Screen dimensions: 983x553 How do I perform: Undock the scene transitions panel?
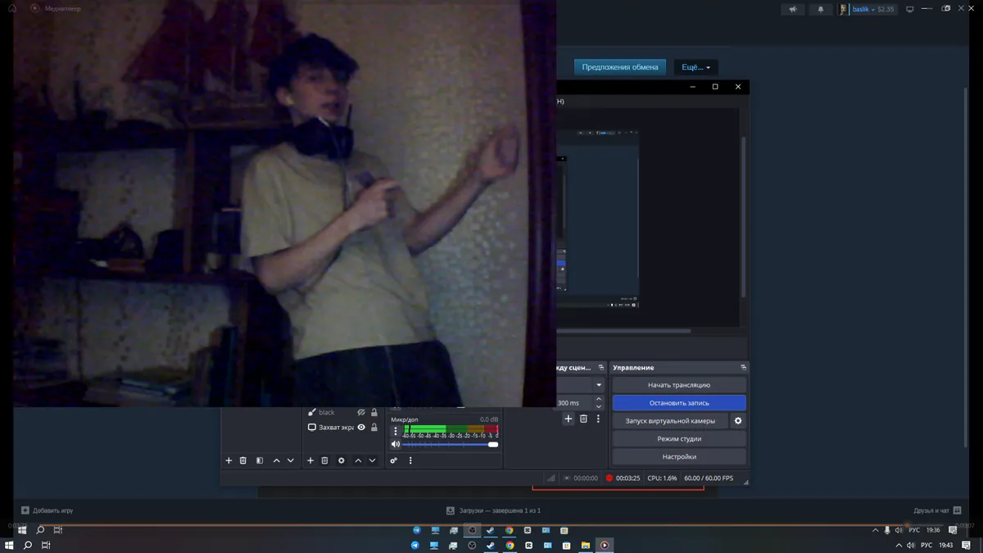coord(601,368)
